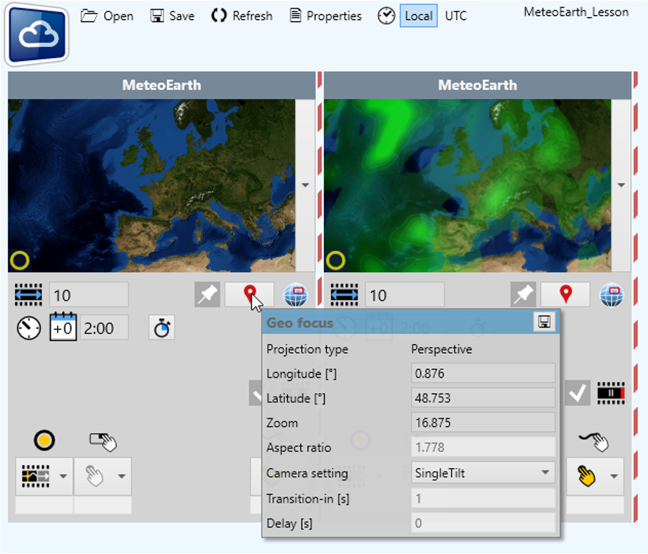
Task: Click the MeteoEarth_Lesson title text
Action: point(576,12)
